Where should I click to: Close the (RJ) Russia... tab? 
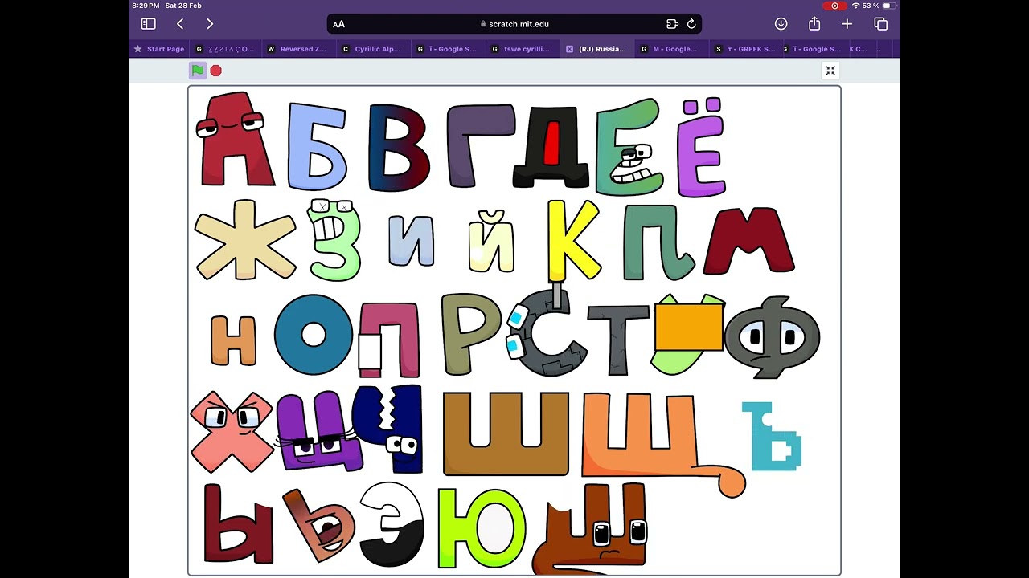(x=570, y=49)
